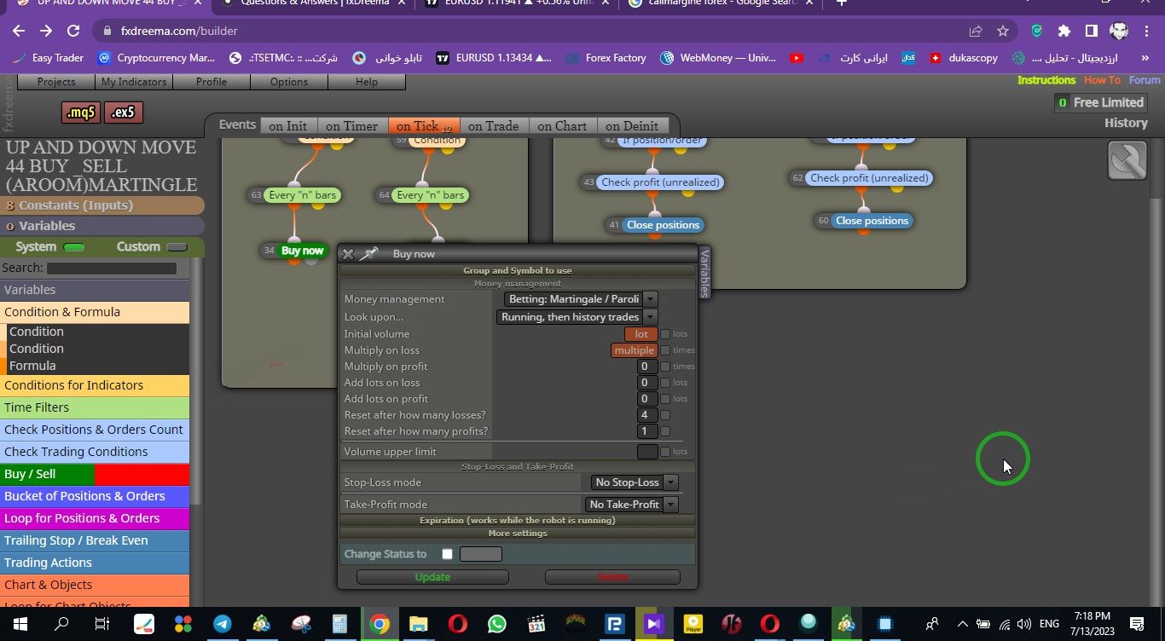Open Windows taskbar search
Screen dimensions: 1165x641
pyautogui.click(x=61, y=624)
